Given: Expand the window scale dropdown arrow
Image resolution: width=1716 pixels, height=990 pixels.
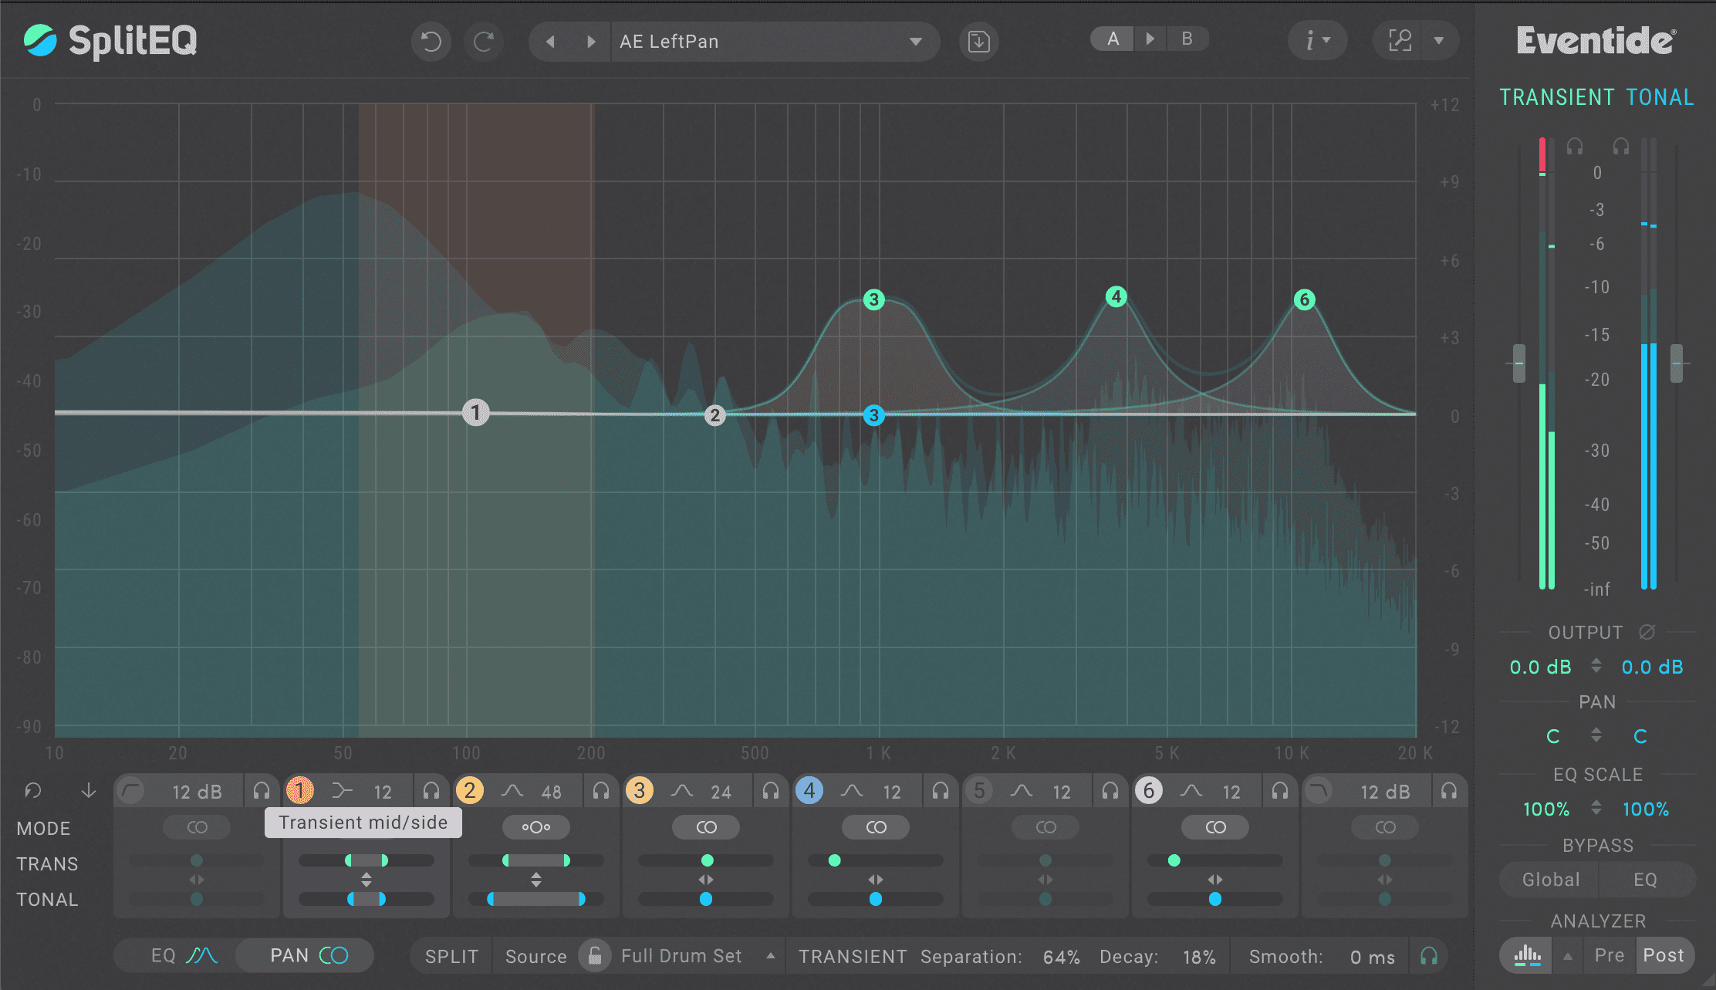Looking at the screenshot, I should click(x=1439, y=40).
